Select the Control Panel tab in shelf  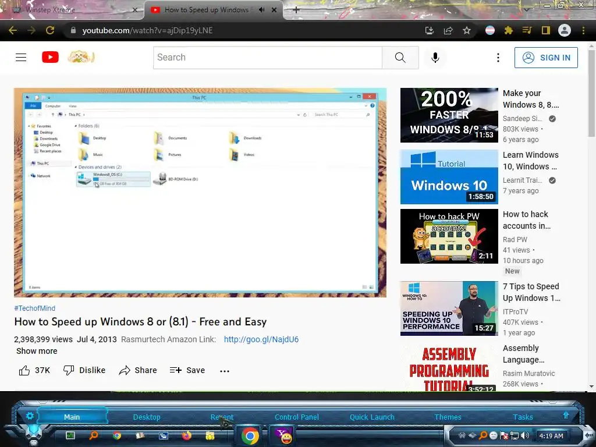point(297,417)
